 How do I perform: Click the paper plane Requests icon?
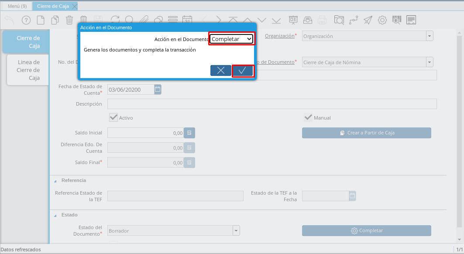368,20
